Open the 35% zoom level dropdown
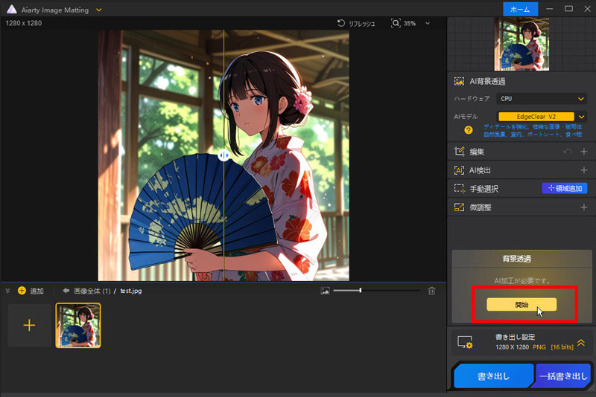Image resolution: width=596 pixels, height=397 pixels. pos(428,24)
